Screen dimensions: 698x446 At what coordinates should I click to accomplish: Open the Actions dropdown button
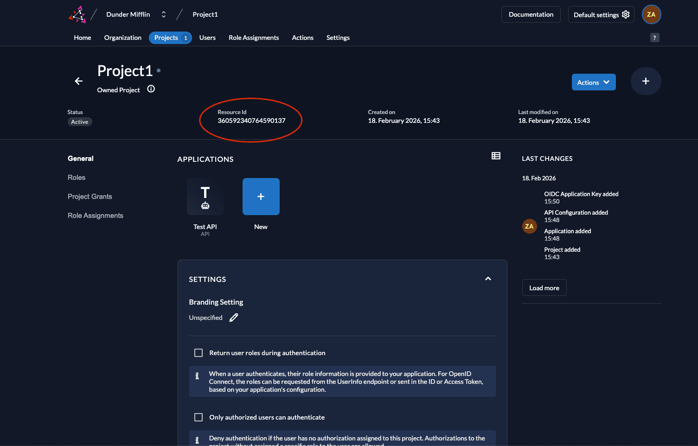(593, 82)
